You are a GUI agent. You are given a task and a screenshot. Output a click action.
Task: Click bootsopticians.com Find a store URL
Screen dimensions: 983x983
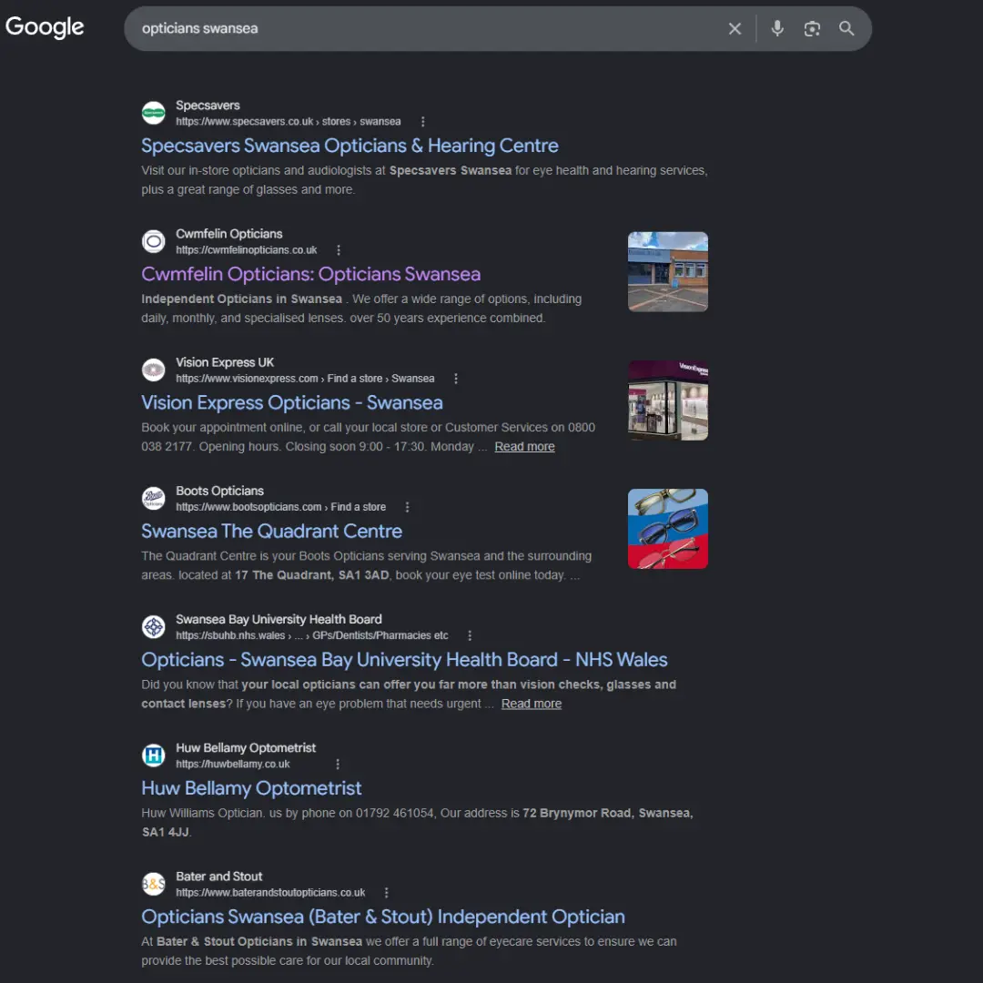pos(281,507)
